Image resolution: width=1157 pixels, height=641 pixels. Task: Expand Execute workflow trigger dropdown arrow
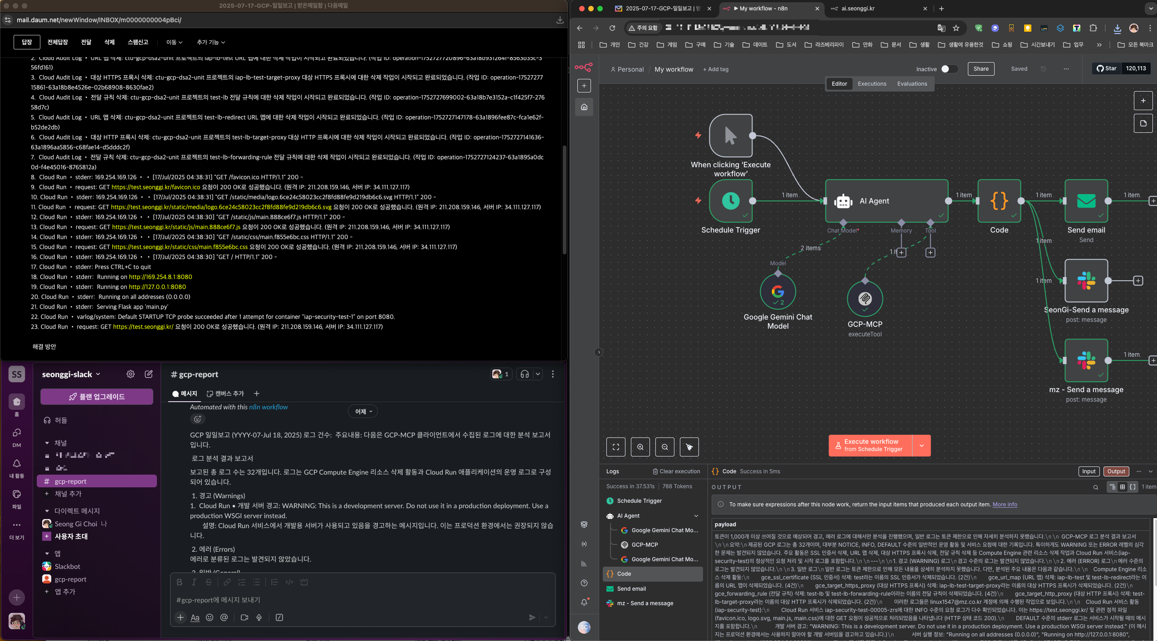[922, 446]
